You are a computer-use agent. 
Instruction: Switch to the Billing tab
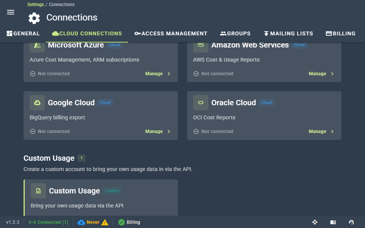tap(341, 33)
